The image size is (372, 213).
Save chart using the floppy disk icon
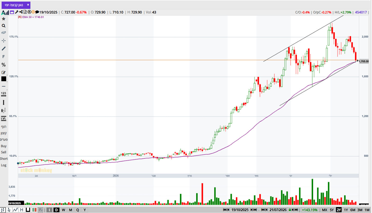pyautogui.click(x=40, y=210)
